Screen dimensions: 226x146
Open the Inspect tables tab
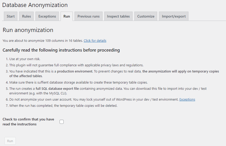pyautogui.click(x=118, y=16)
